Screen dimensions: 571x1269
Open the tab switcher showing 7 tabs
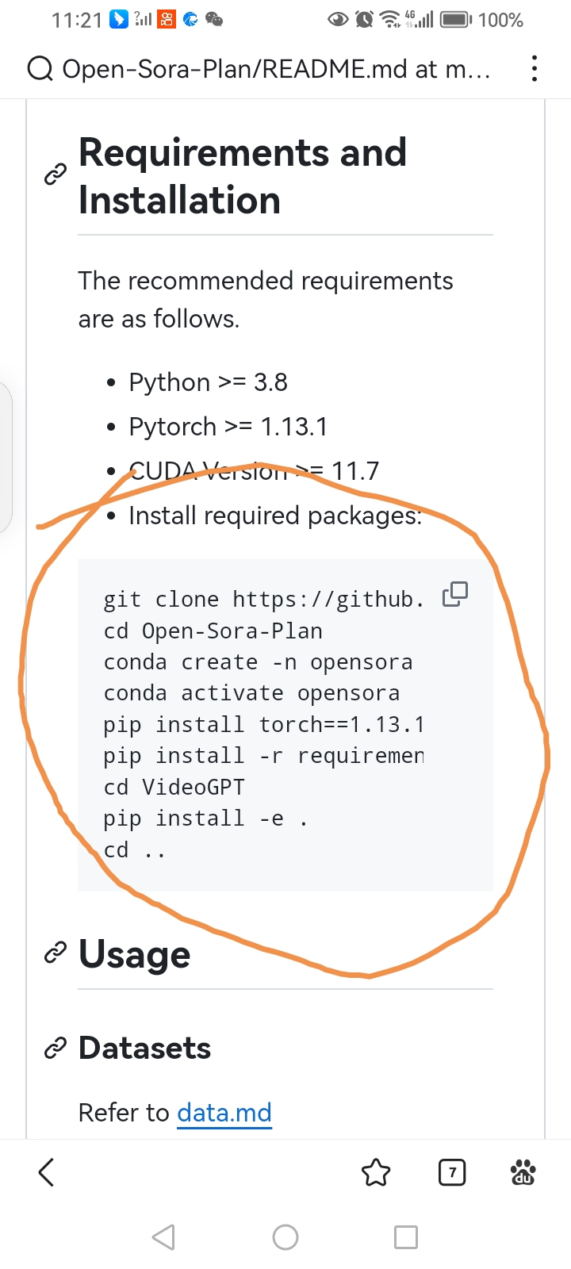pos(452,1172)
